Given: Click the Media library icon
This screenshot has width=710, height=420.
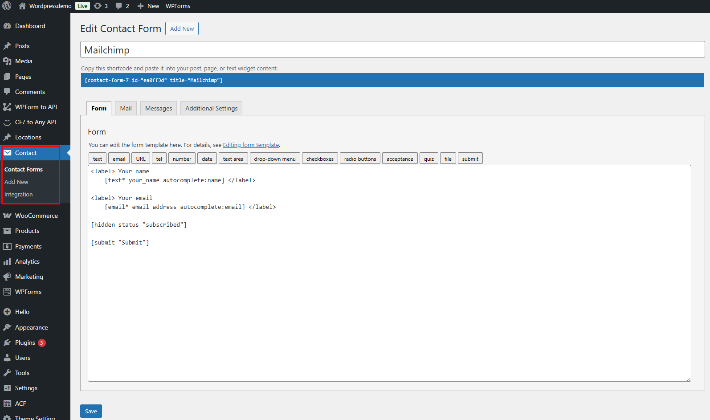Looking at the screenshot, I should [x=7, y=61].
